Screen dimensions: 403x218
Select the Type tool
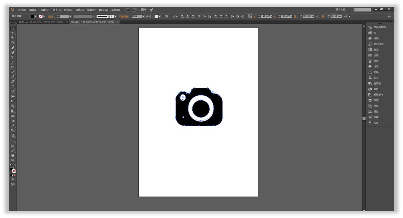[x=13, y=57]
